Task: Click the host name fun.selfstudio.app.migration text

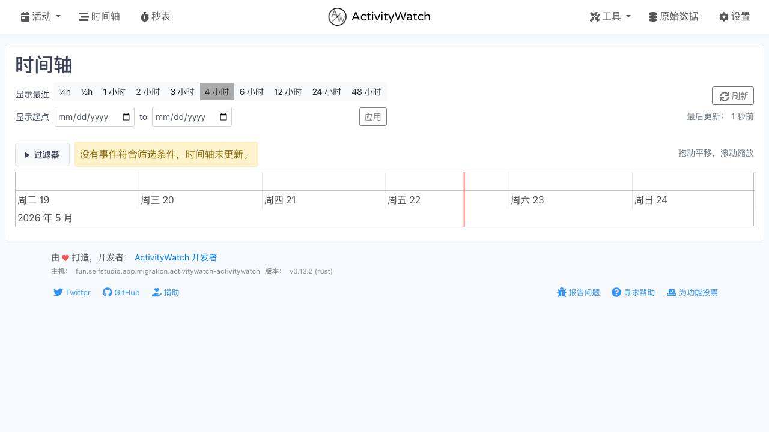Action: pyautogui.click(x=168, y=271)
